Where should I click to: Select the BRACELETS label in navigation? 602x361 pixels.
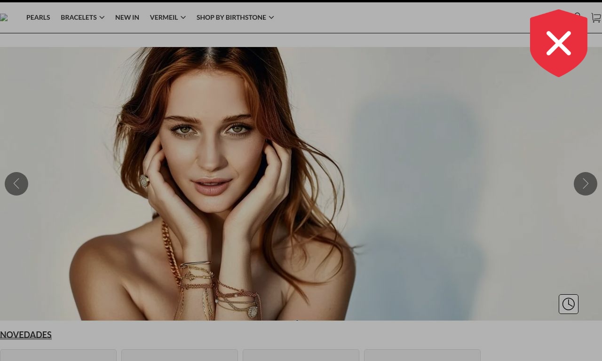click(79, 17)
